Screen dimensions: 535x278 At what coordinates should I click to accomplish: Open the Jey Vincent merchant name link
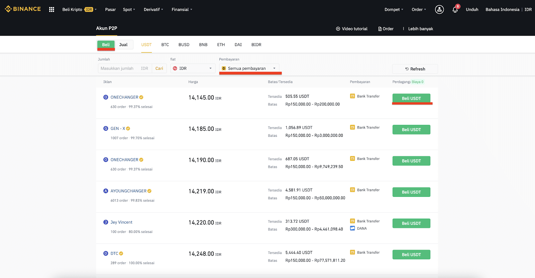[x=121, y=222]
